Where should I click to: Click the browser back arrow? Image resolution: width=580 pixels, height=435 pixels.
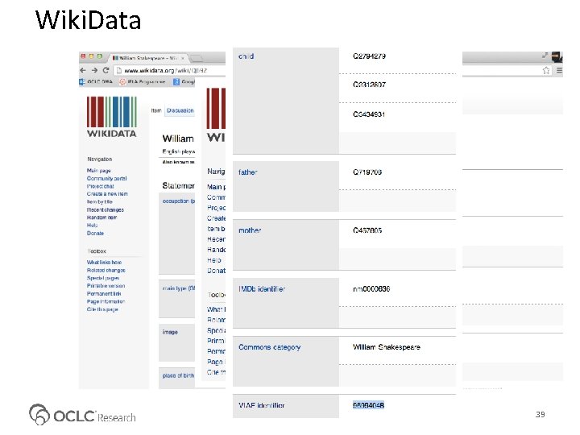(83, 70)
